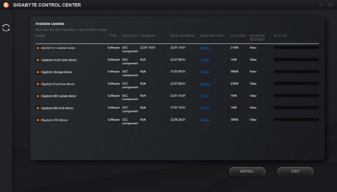Click current version value 22.07.16.01

tap(148, 48)
